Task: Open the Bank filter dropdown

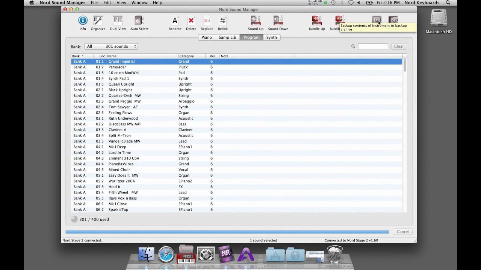Action: tap(111, 46)
